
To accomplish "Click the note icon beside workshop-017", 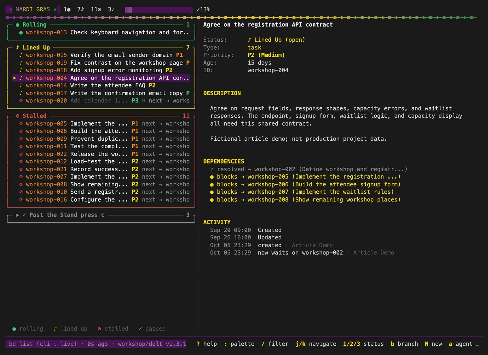I will [21, 93].
